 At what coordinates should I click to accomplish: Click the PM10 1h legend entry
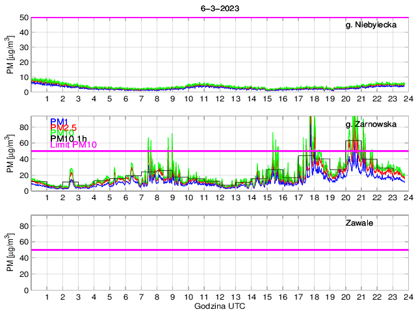click(68, 137)
